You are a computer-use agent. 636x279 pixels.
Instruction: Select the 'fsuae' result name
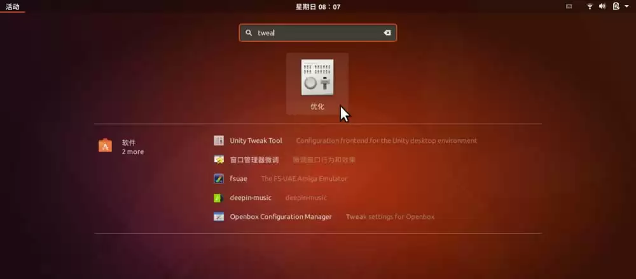coord(238,179)
